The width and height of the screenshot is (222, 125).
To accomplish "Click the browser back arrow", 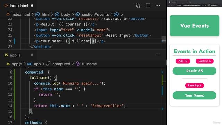I will [169, 5].
